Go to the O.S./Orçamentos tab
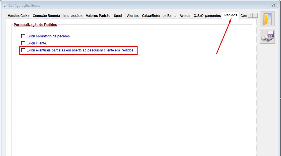Screen dimensions: 281x156 [x=207, y=16]
